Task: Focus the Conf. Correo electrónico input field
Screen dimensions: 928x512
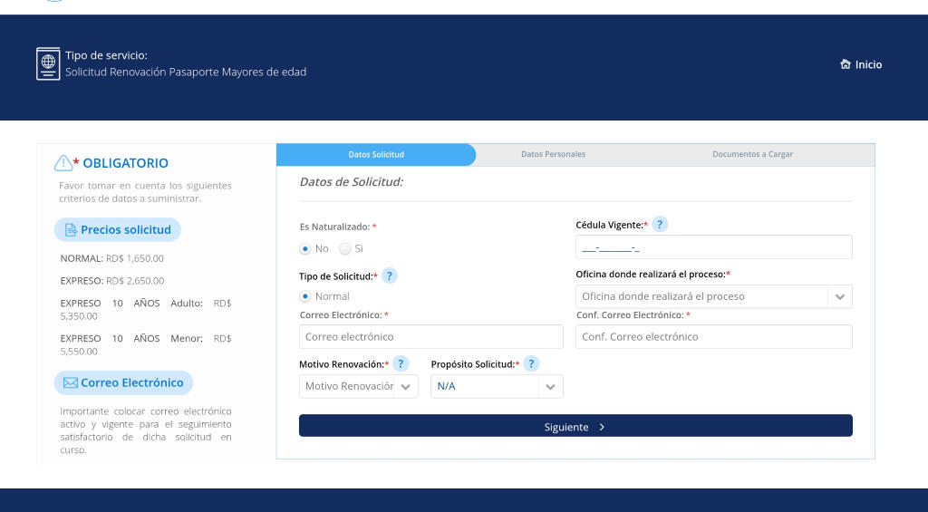Action: pyautogui.click(x=714, y=336)
